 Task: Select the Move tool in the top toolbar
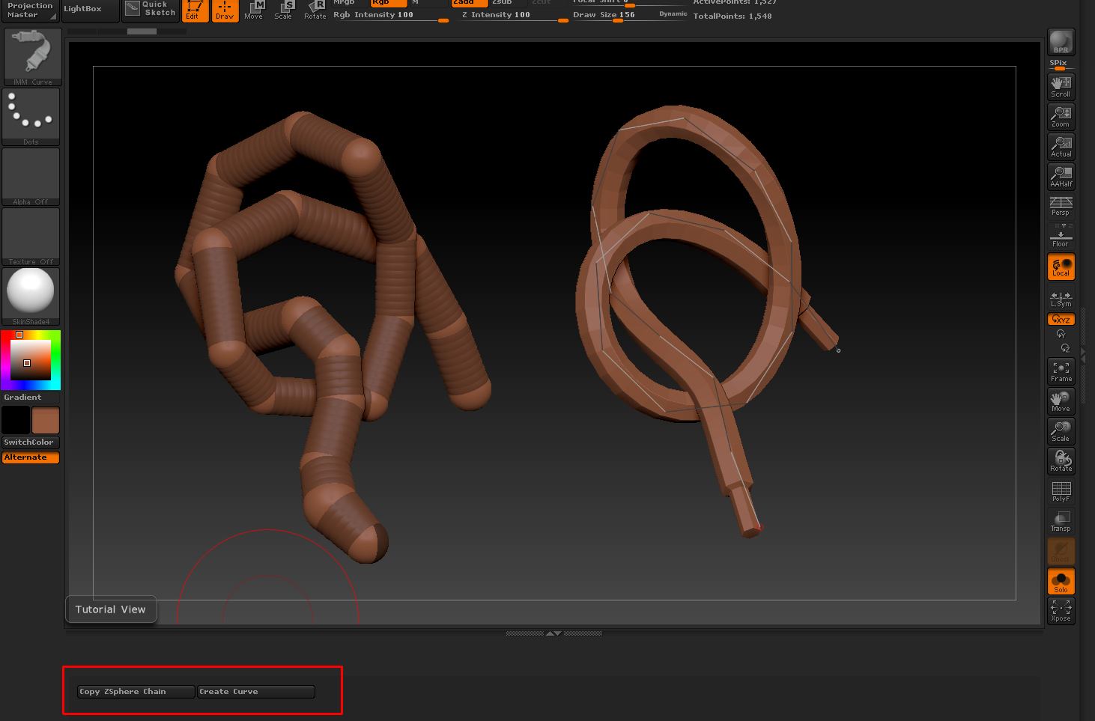point(254,10)
